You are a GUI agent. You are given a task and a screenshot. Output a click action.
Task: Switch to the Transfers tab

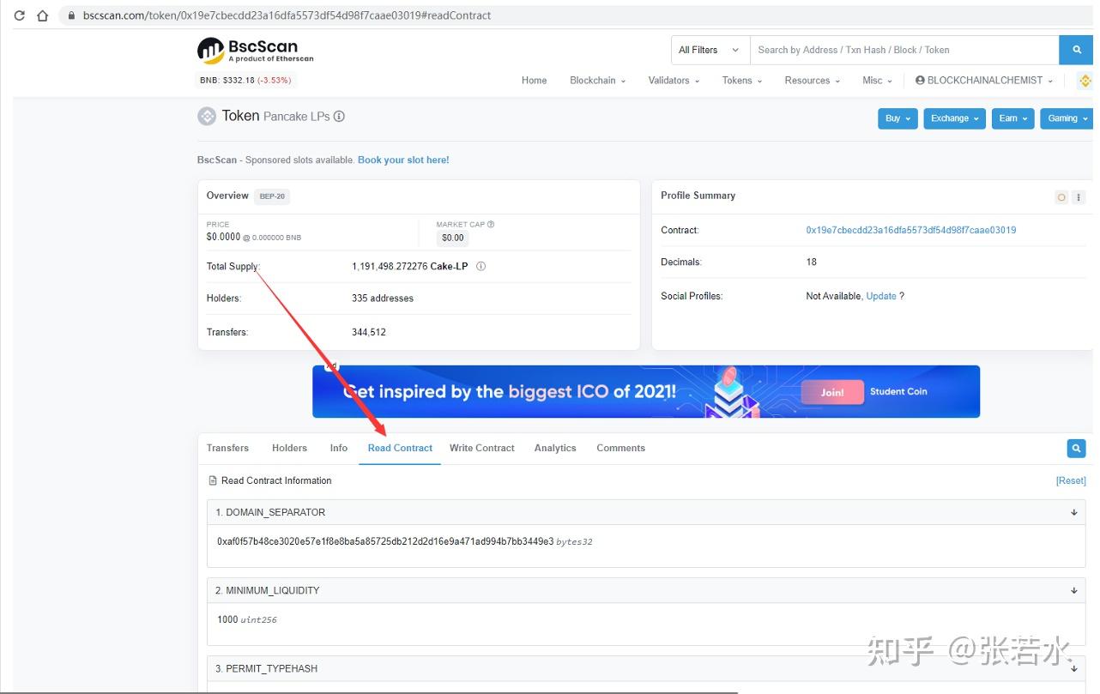tap(227, 448)
